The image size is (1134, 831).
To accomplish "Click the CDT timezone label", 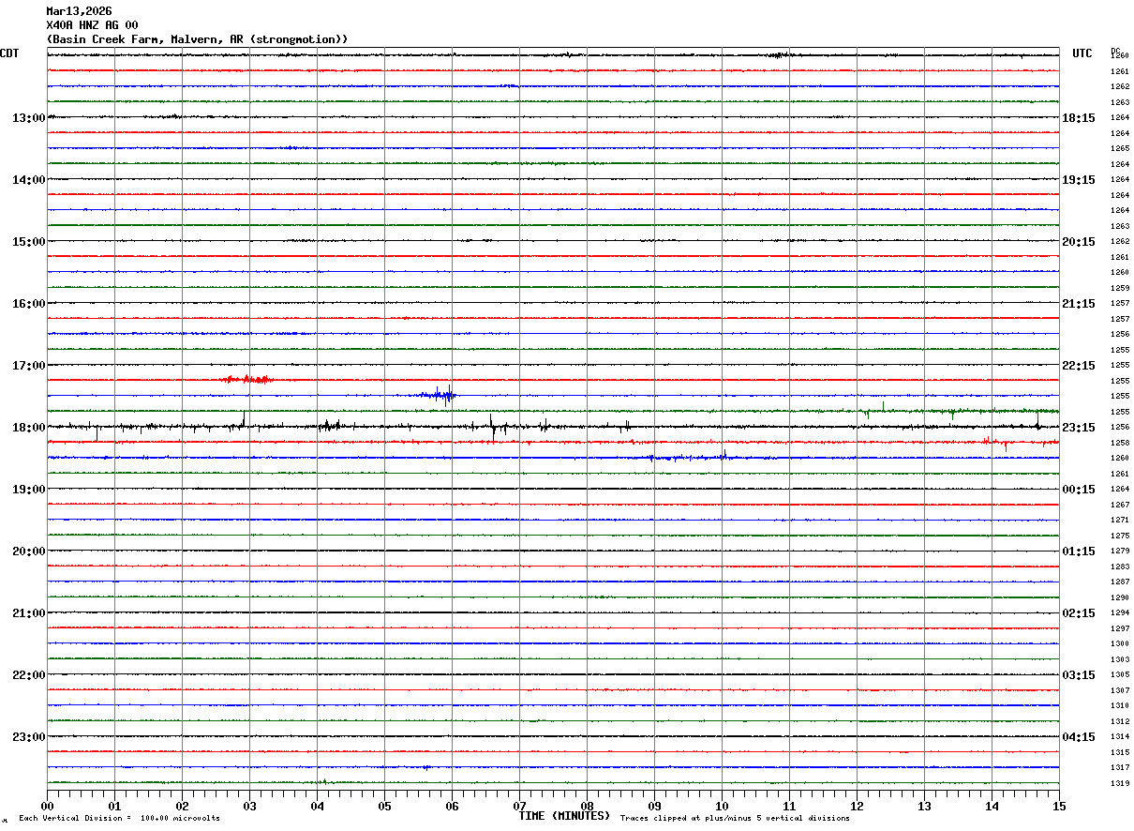I will point(9,53).
